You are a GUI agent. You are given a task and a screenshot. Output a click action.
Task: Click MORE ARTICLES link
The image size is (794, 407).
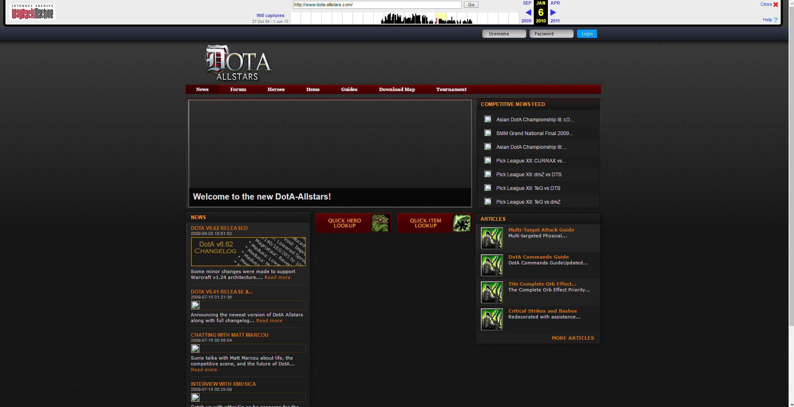click(x=573, y=338)
